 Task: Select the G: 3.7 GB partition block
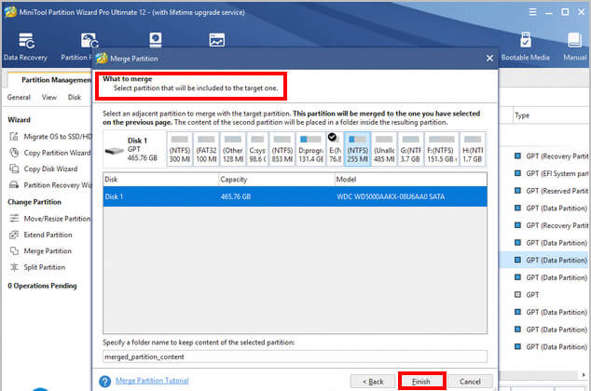pyautogui.click(x=410, y=149)
